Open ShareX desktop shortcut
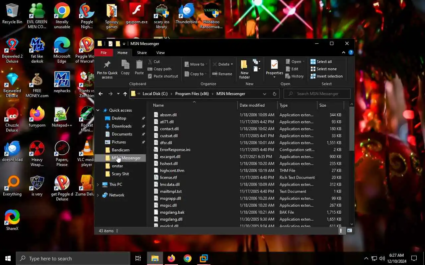The width and height of the screenshot is (425, 265). [12, 220]
